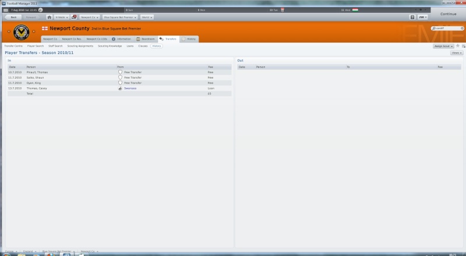Open the N Webb manager dropdown
This screenshot has height=256, width=466.
point(62,17)
